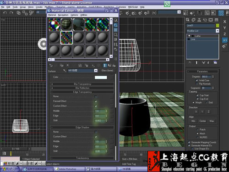
Task: Open the Layer Manager icon
Action: point(199,13)
